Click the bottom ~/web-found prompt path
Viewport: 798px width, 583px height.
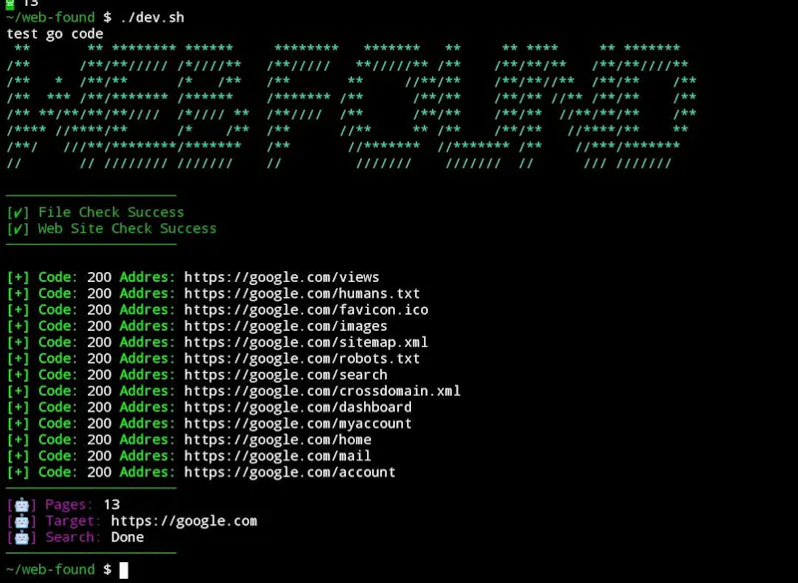tap(51, 569)
